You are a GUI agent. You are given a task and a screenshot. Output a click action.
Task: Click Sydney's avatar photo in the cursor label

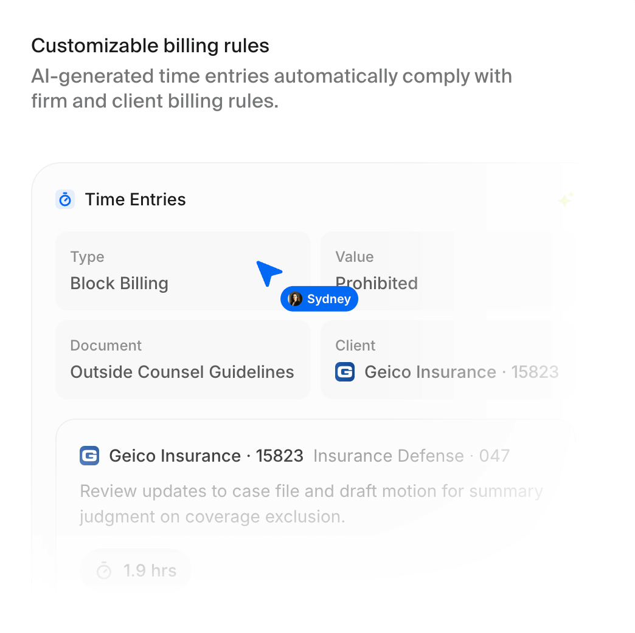click(296, 299)
